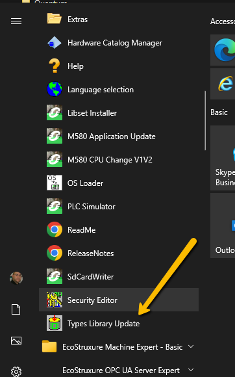Click the Basic tile group heading
Viewport: 235px width, 377px height.
pos(219,112)
